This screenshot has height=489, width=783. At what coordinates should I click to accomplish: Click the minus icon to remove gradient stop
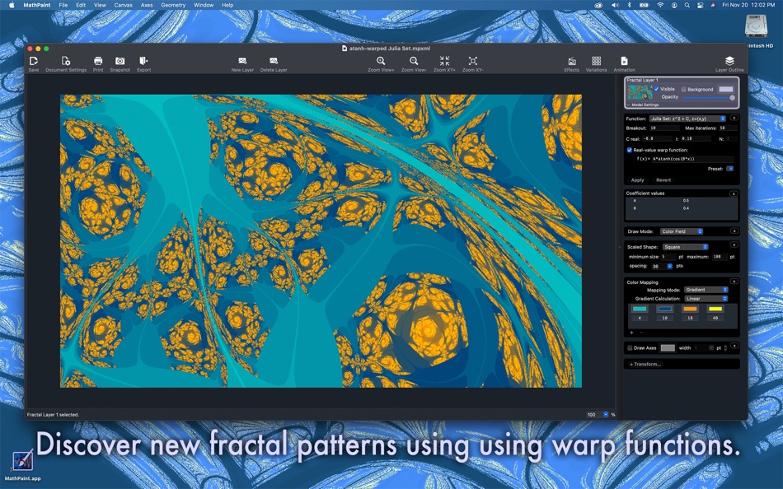(641, 333)
